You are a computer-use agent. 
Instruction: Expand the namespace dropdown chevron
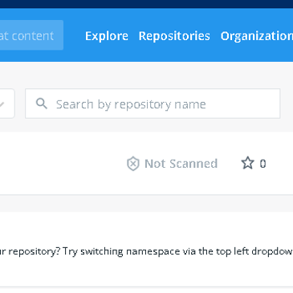(x=2, y=104)
